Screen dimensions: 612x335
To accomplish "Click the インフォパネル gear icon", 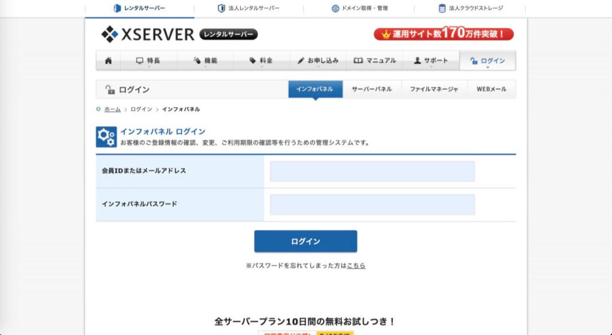I will 106,136.
